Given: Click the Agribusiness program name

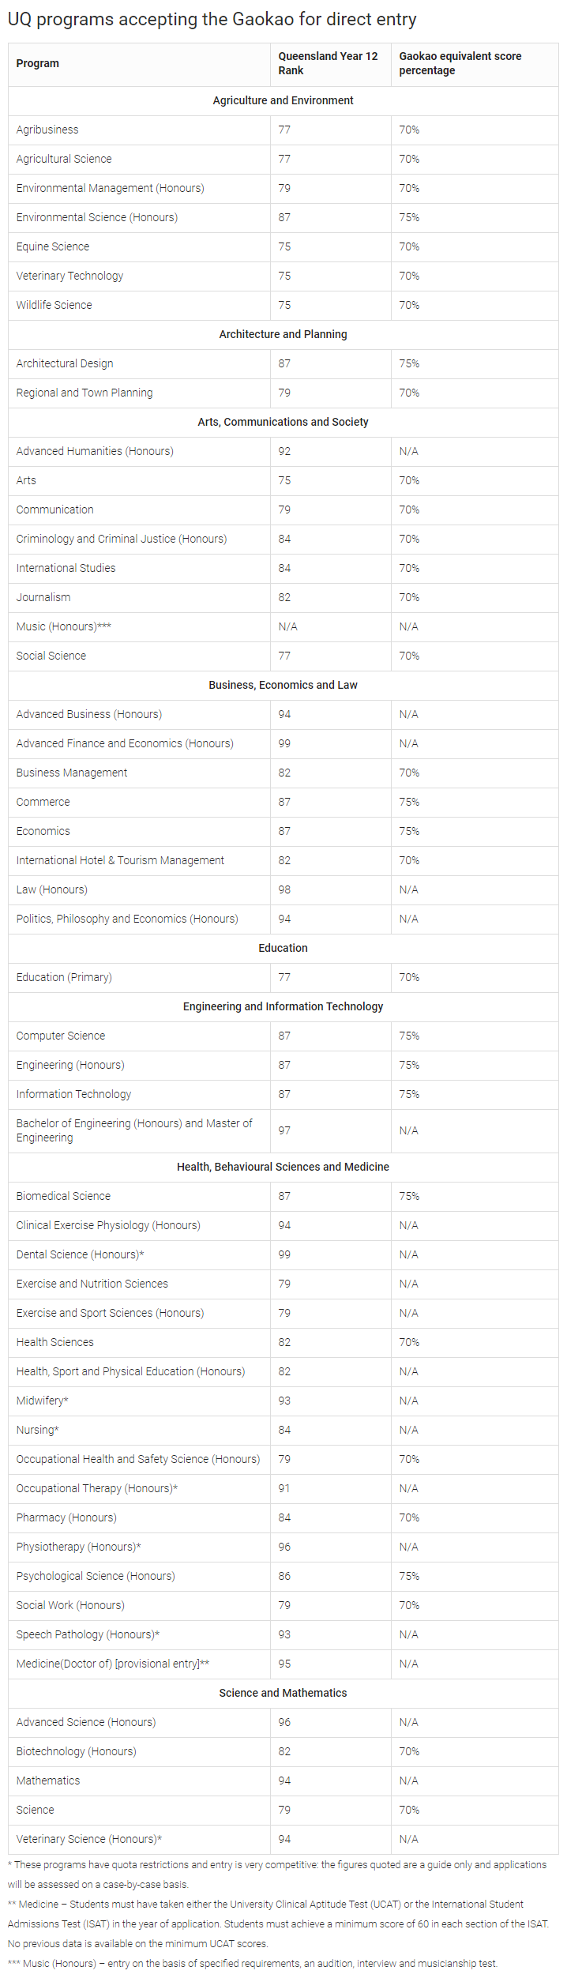Looking at the screenshot, I should click(47, 130).
